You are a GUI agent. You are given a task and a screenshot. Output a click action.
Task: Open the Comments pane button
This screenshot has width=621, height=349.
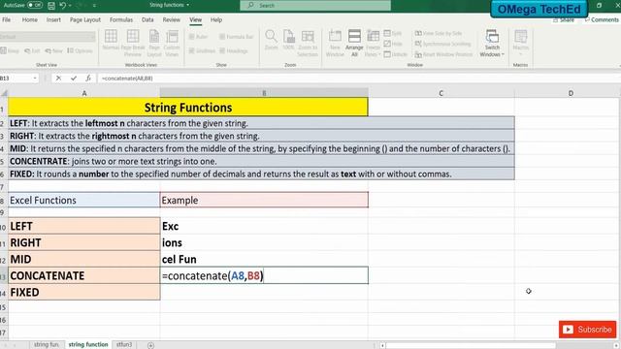click(x=602, y=19)
